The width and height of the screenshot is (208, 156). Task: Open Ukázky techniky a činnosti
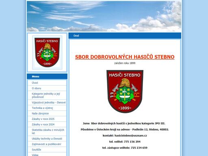pos(47,139)
